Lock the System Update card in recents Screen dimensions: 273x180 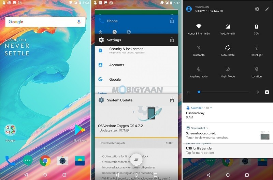(172, 100)
